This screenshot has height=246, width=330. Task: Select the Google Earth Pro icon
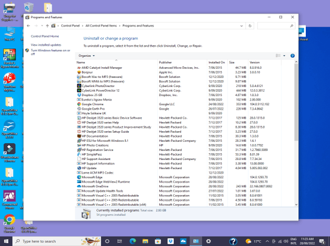(x=79, y=109)
